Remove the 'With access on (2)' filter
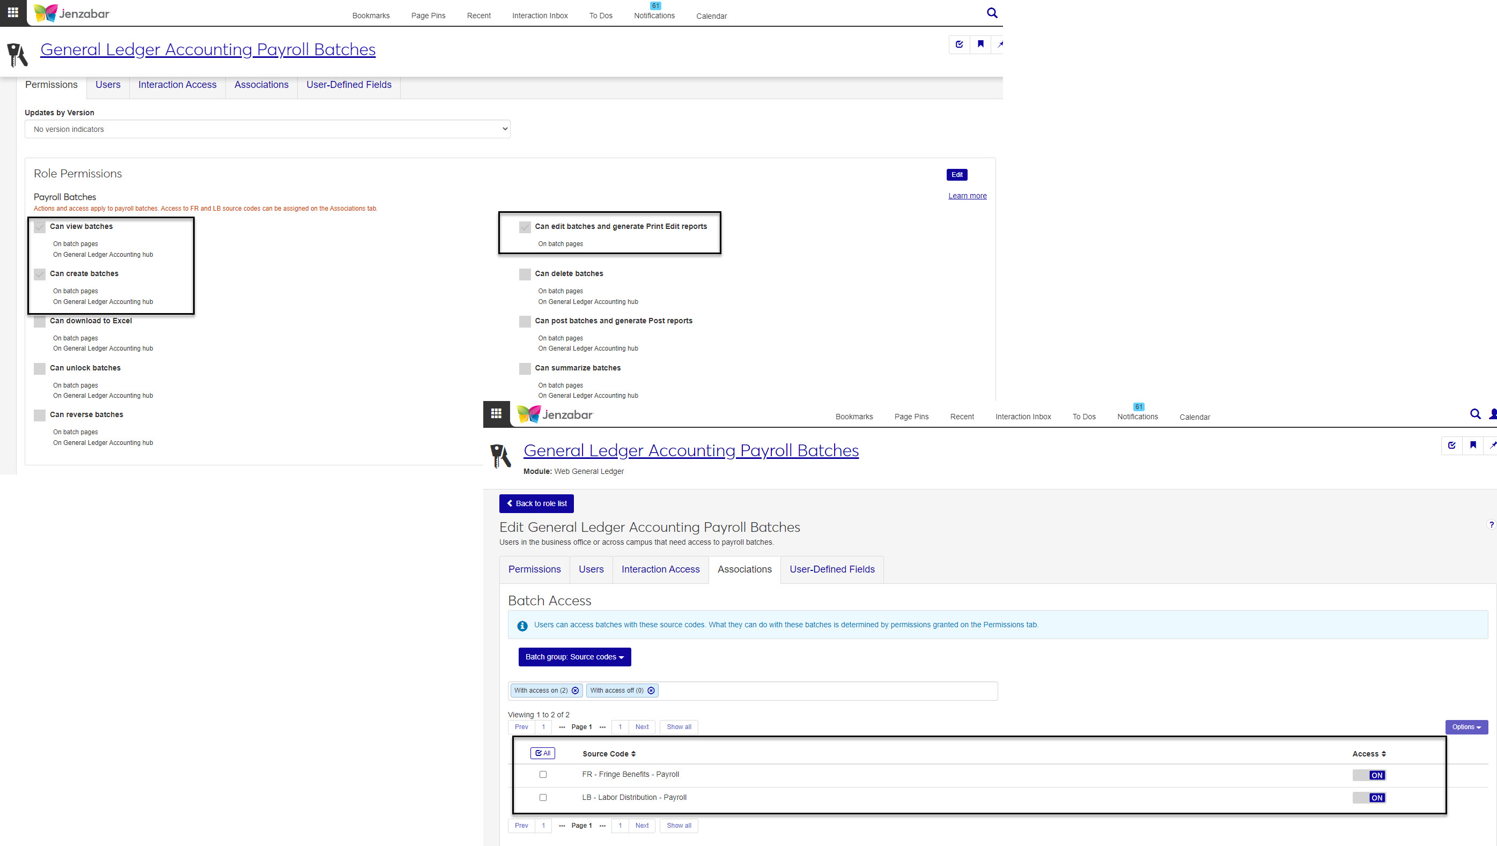The width and height of the screenshot is (1497, 846). [576, 691]
